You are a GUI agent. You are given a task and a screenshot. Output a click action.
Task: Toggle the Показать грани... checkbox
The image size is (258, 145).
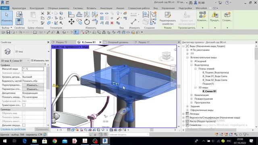(x=24, y=117)
